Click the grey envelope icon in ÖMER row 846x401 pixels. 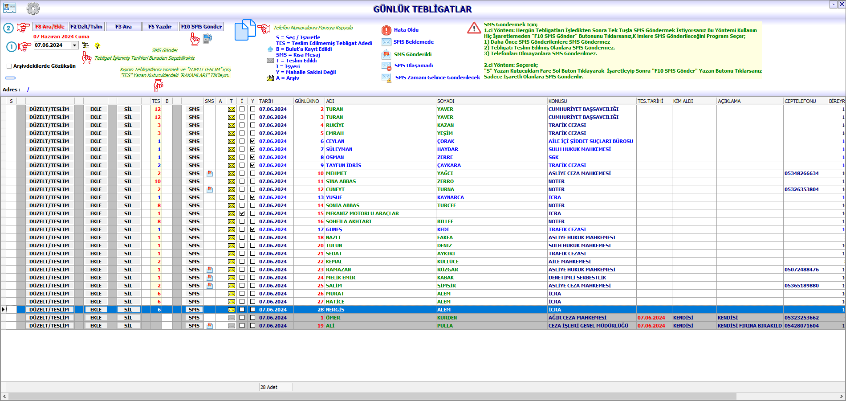[x=232, y=318]
